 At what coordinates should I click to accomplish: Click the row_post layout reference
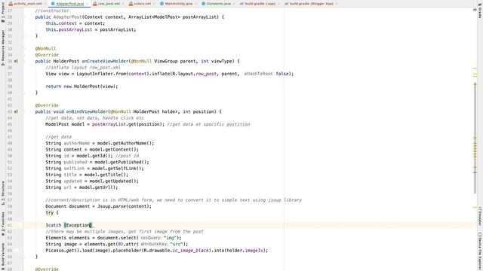tap(206, 74)
